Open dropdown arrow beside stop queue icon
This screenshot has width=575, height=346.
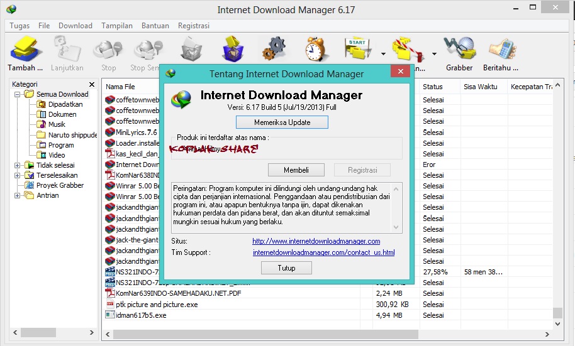(434, 54)
